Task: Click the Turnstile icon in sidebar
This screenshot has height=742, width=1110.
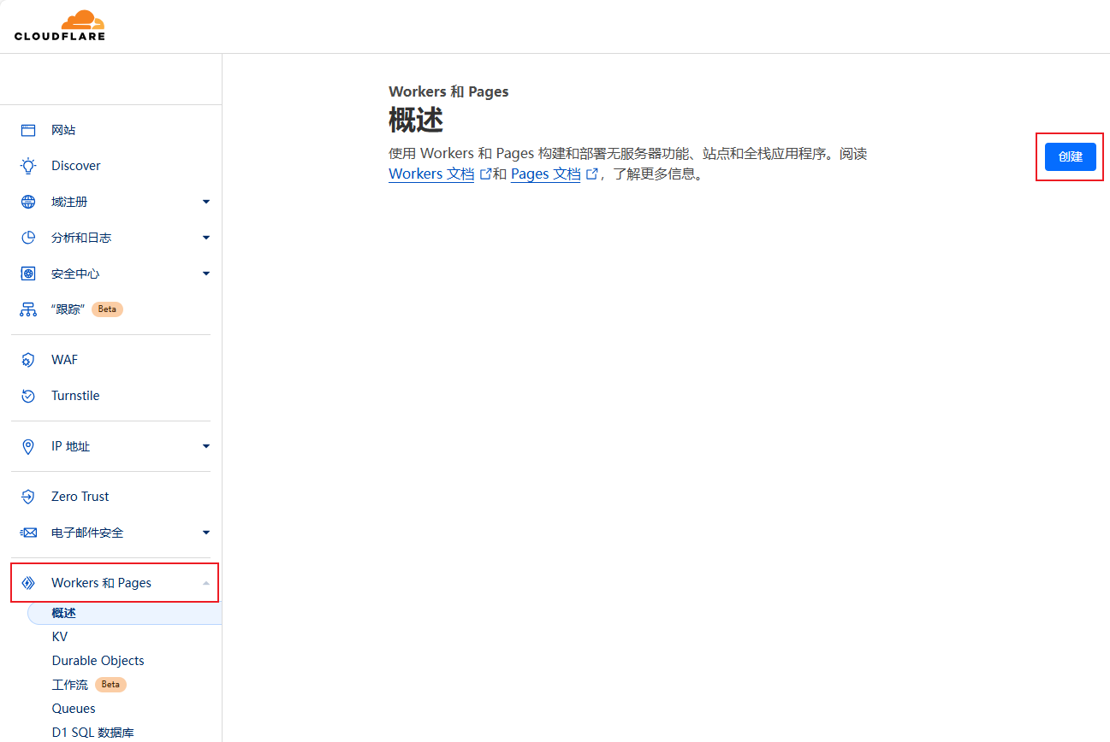Action: [x=28, y=396]
